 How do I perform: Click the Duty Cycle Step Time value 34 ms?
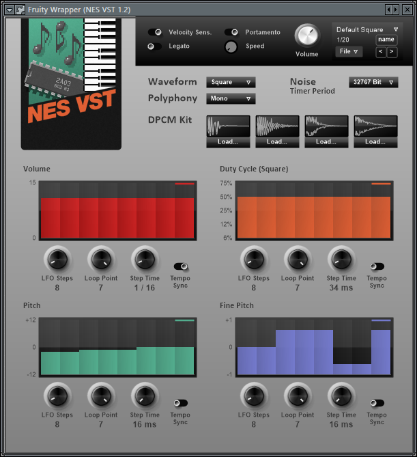point(341,288)
